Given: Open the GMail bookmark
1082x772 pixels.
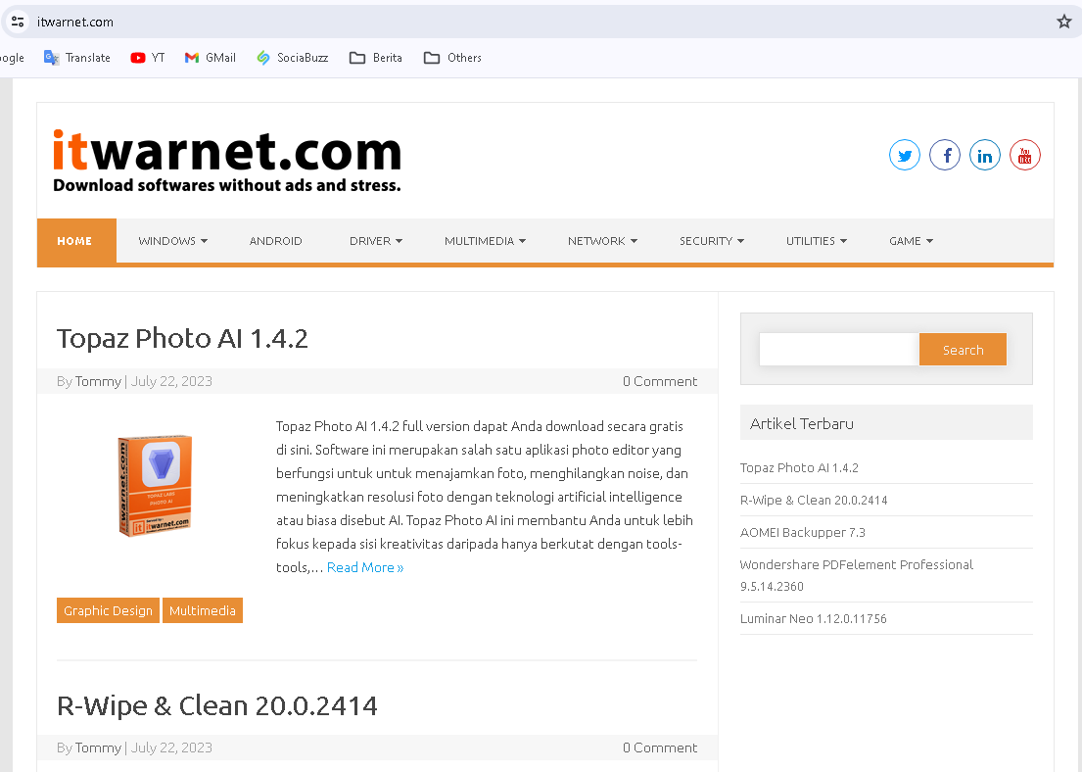Looking at the screenshot, I should tap(210, 58).
